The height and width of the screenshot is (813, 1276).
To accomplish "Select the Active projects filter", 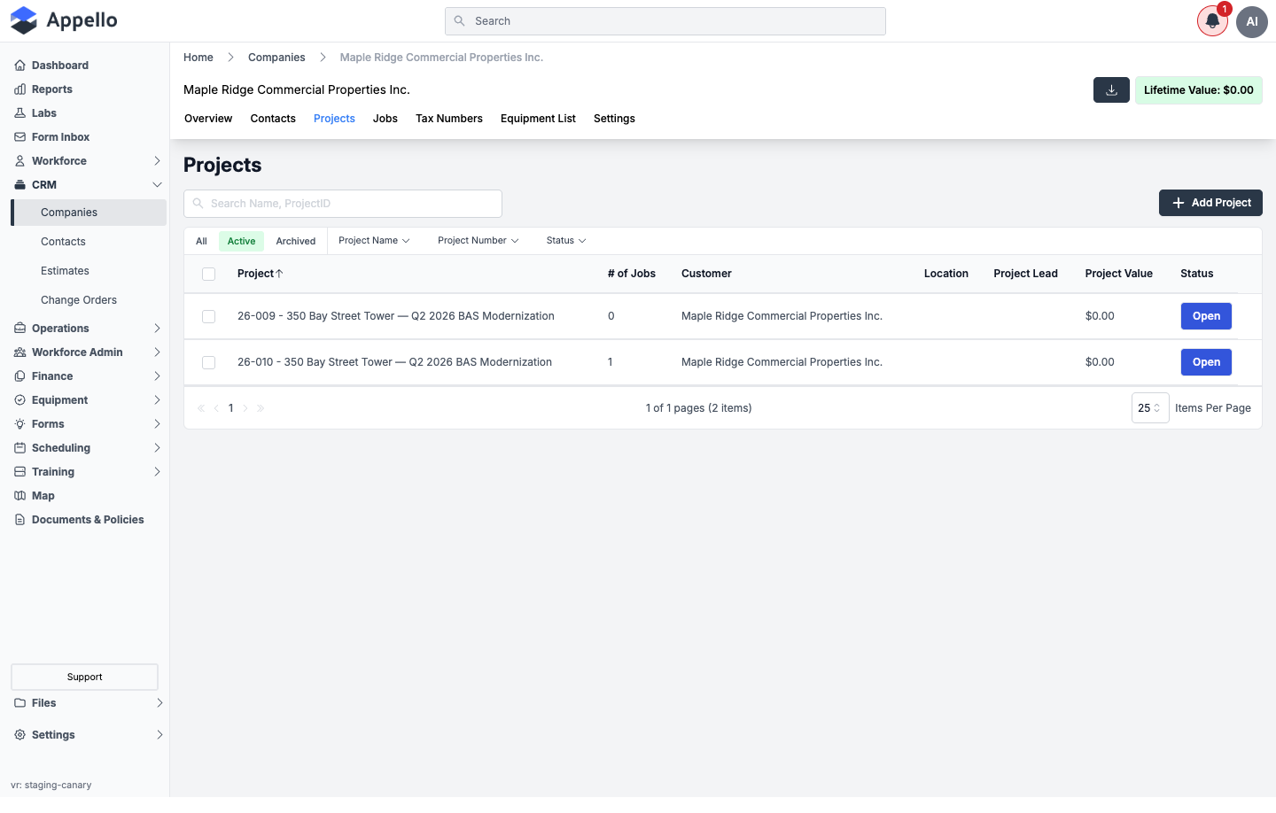I will pos(241,241).
